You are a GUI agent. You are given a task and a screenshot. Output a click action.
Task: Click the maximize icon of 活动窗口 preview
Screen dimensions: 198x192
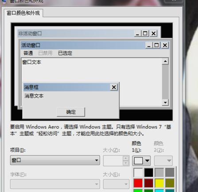(156, 45)
